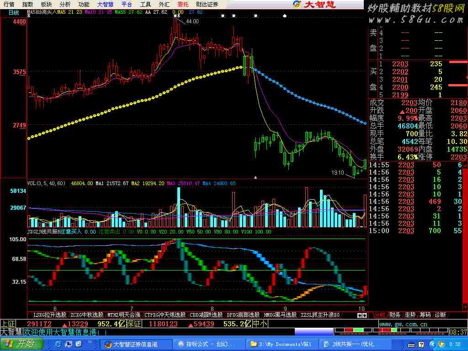The height and width of the screenshot is (351, 468).
Task: Select the ZZSL抓主升浪XG tab
Action: click(x=320, y=314)
